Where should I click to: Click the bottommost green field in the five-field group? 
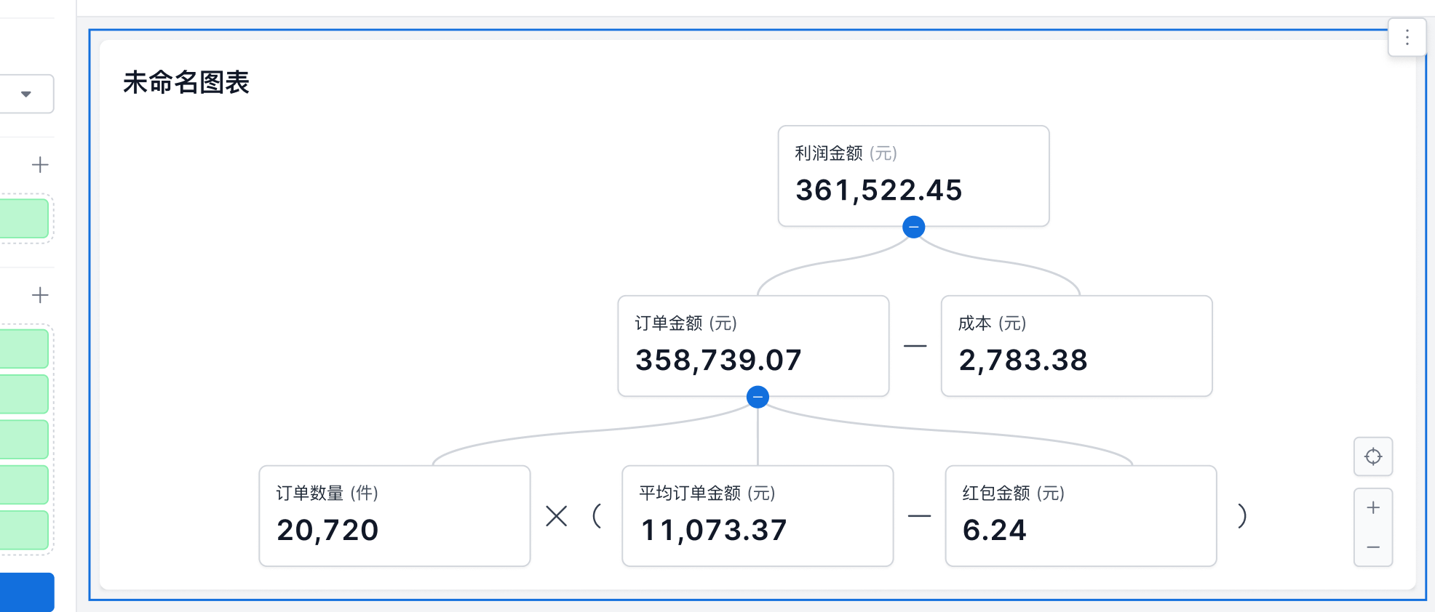(23, 530)
